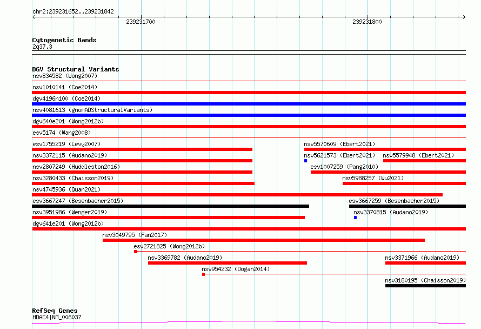Click the RefSeq Genes track title
Screen dimensions: 481x329
tap(55, 311)
